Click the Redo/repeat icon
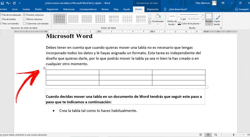Viewport: 250px width, 137px height. 14,3
